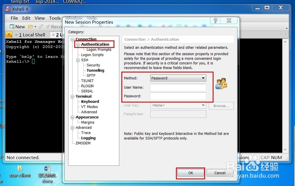The width and height of the screenshot is (295, 186).
Task: Click the Passphrase field
Action: (178, 114)
